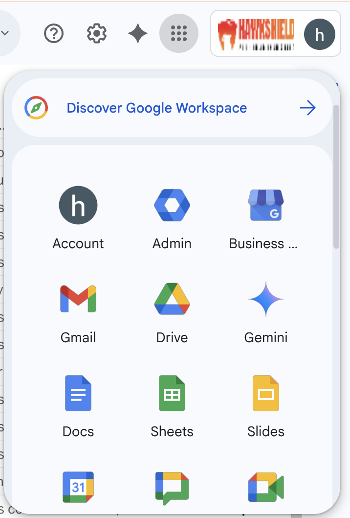Open the Admin console icon
350x518 pixels.
[x=172, y=205]
